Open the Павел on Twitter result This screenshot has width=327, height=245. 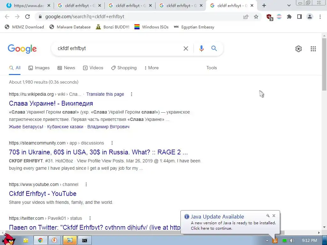click(x=95, y=227)
